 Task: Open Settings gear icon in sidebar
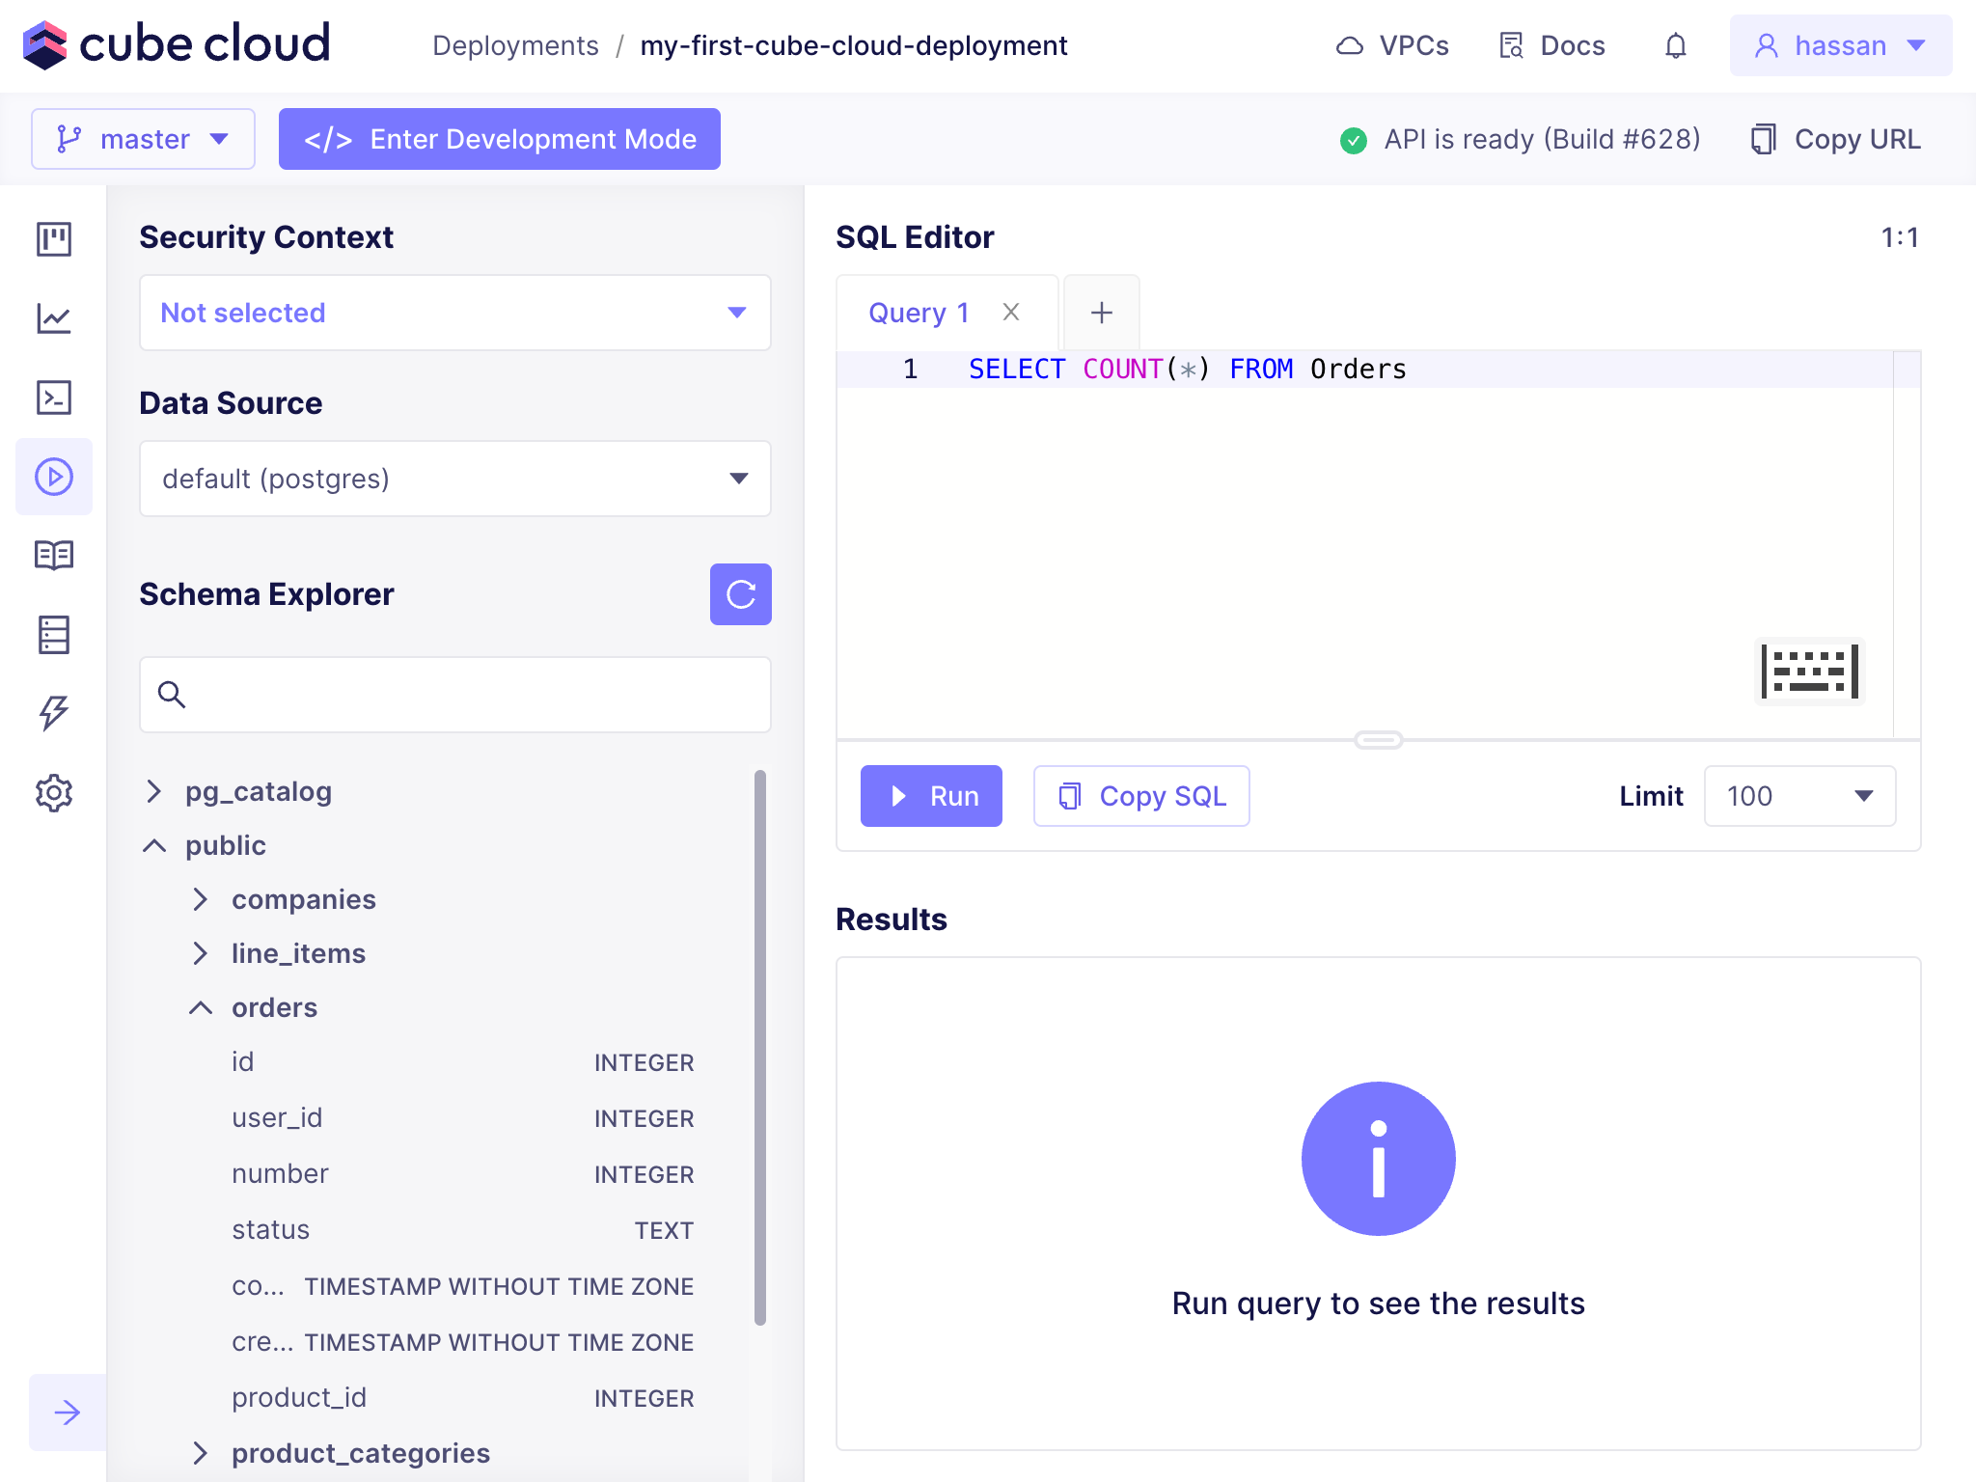(54, 793)
